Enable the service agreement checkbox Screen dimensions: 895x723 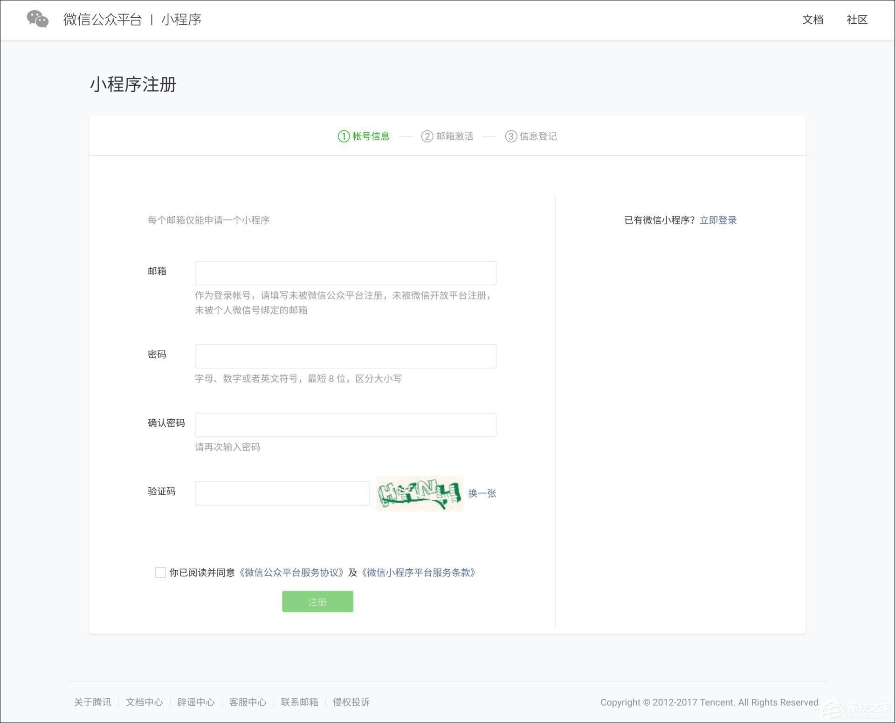160,573
